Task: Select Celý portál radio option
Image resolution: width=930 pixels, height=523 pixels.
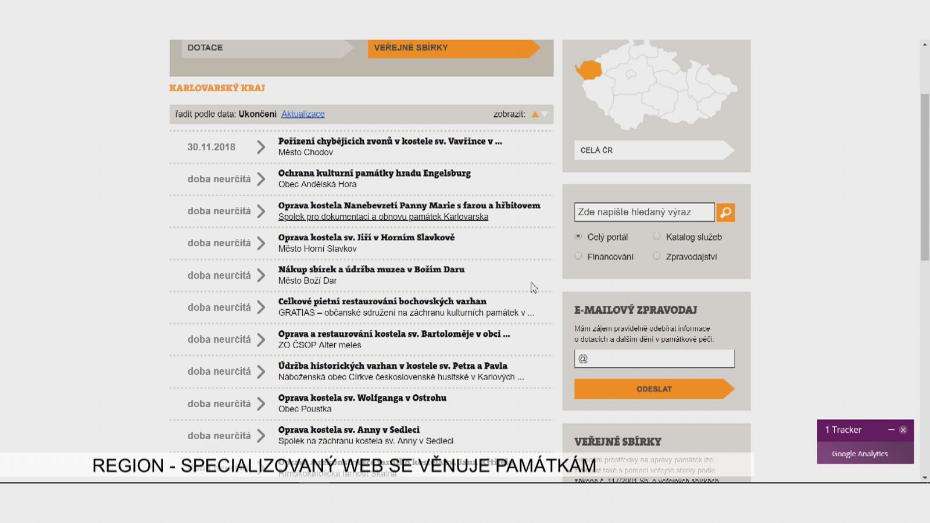Action: click(x=578, y=237)
